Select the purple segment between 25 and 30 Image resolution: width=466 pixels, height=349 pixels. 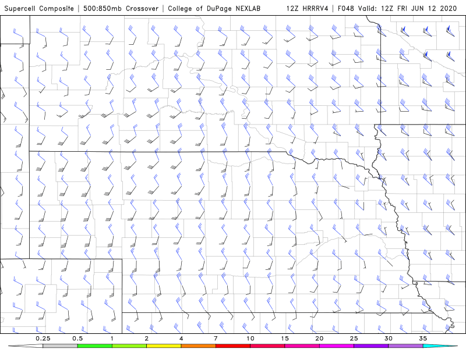pyautogui.click(x=371, y=346)
